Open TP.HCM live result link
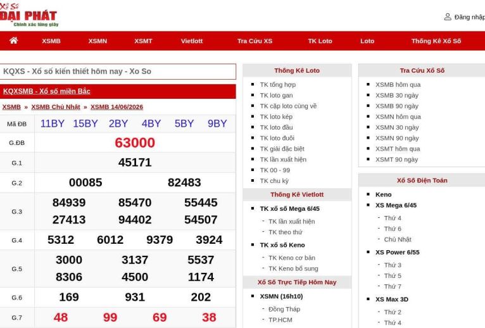The width and height of the screenshot is (485, 328). [280, 320]
